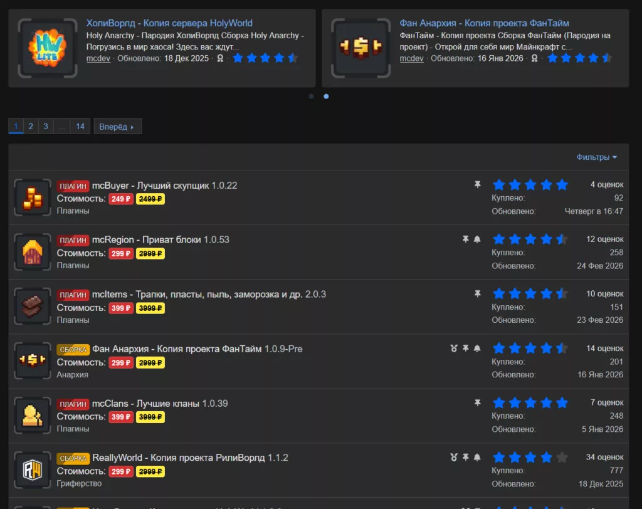
Task: Open the mcClans player icon
Action: [32, 416]
